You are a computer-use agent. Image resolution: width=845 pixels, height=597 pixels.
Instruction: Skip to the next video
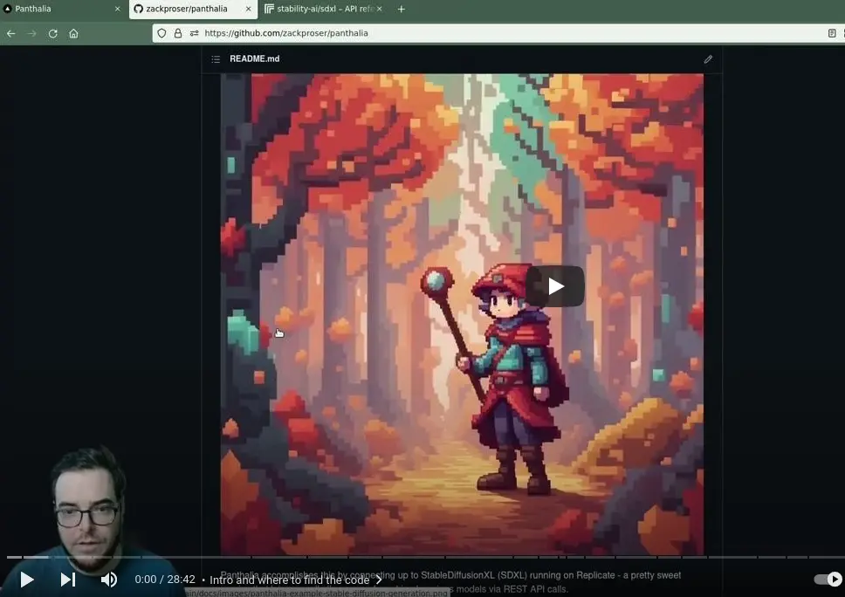[68, 580]
